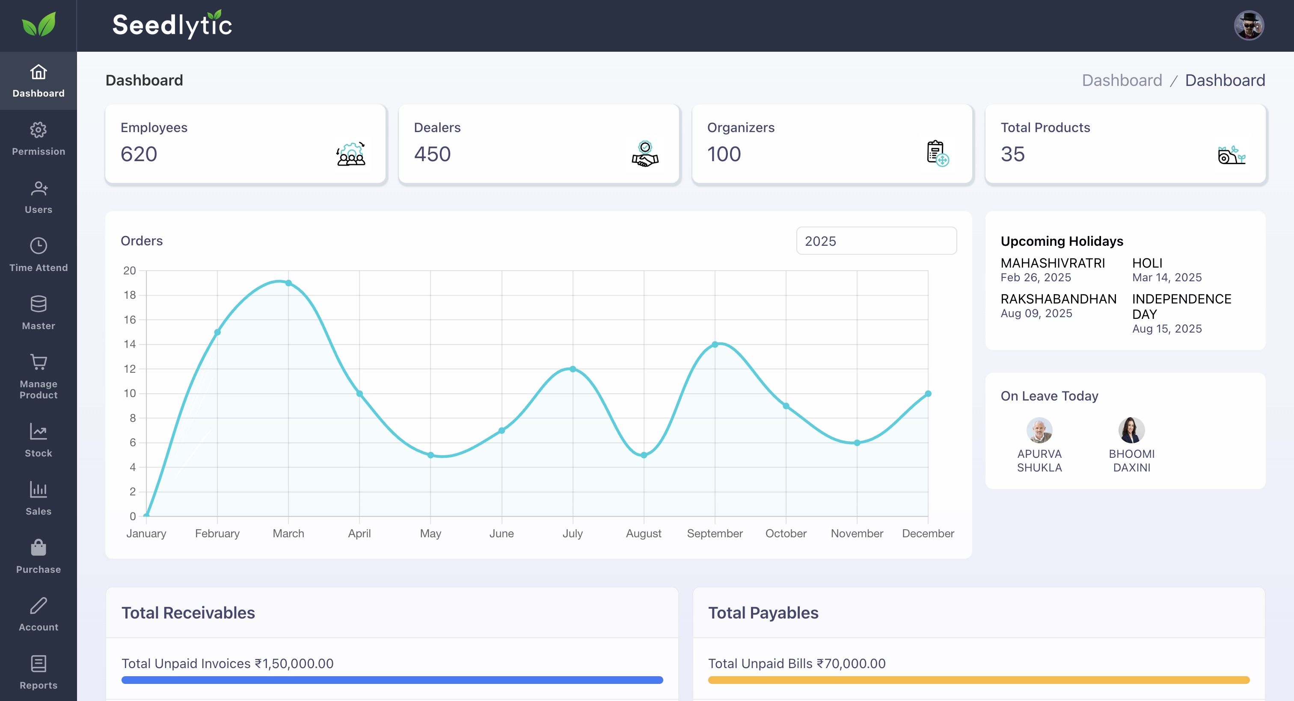Open Account pencil icon
This screenshot has height=701, width=1294.
tap(39, 605)
